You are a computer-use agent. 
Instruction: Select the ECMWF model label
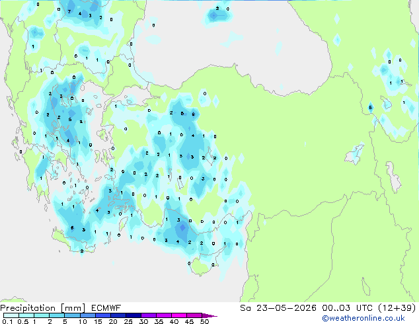(x=106, y=308)
